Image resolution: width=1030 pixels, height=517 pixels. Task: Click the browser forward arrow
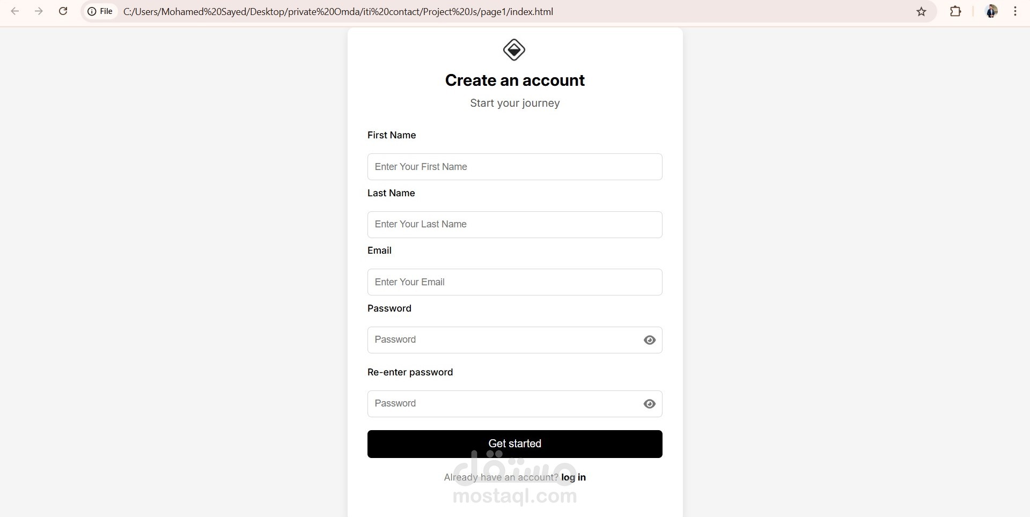(39, 11)
